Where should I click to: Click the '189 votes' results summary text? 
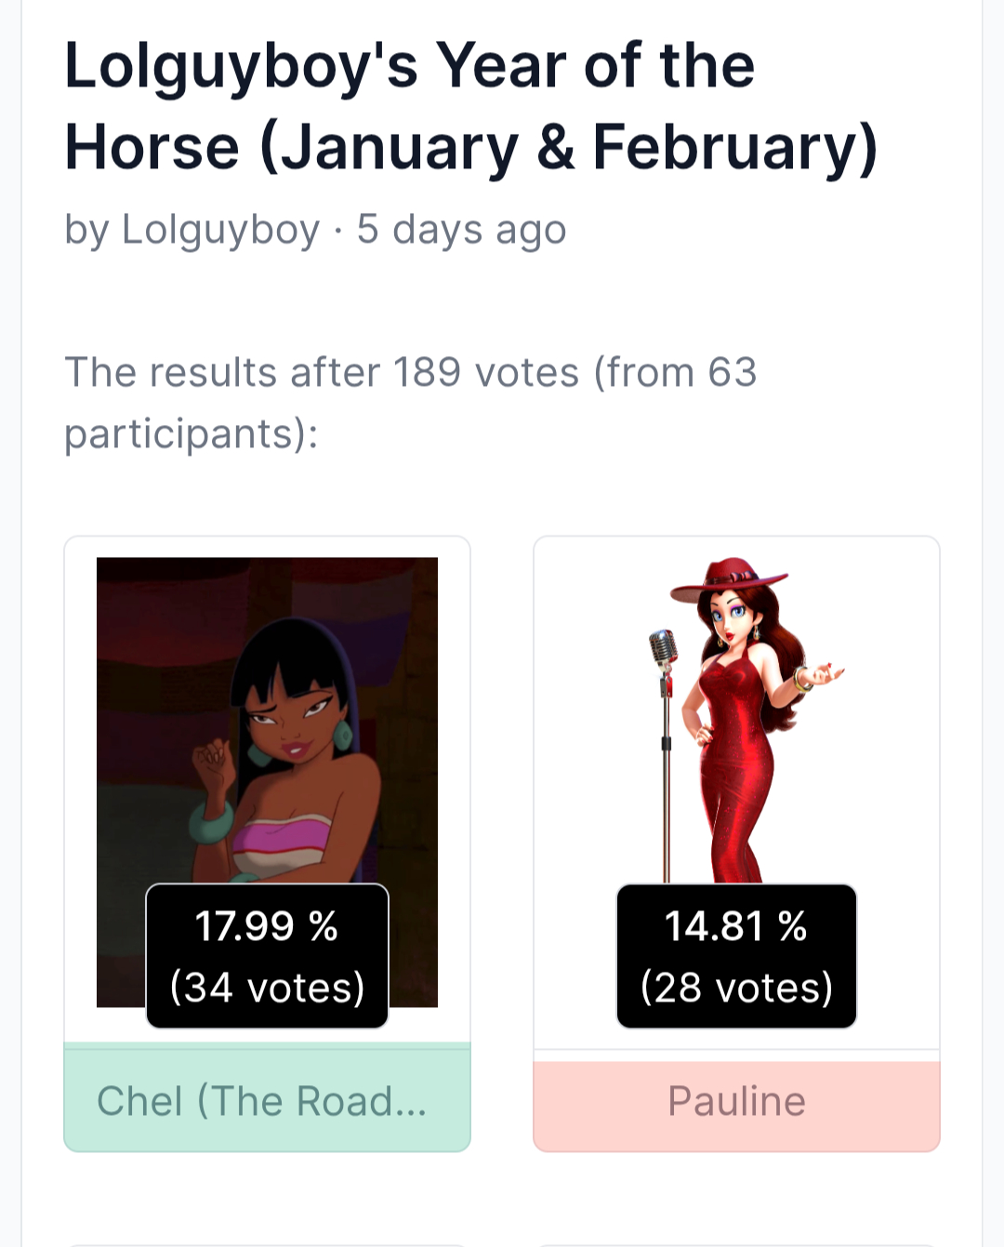point(485,373)
